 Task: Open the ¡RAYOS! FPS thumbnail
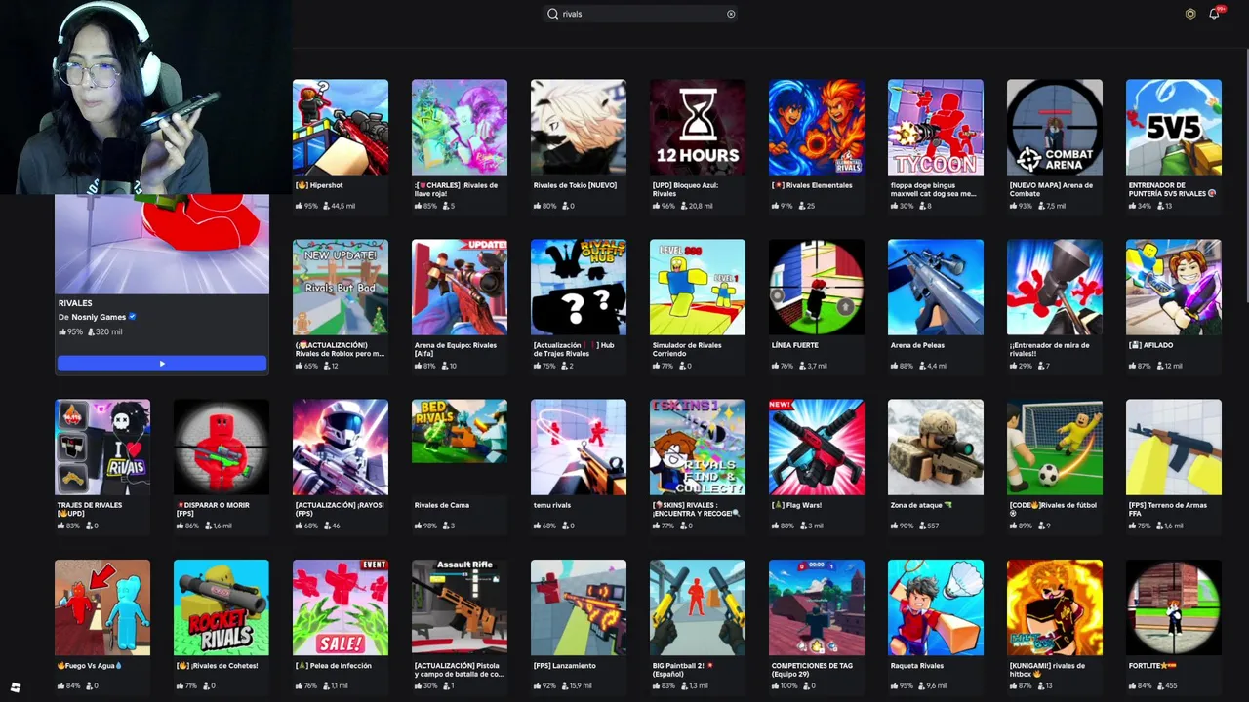pyautogui.click(x=341, y=448)
